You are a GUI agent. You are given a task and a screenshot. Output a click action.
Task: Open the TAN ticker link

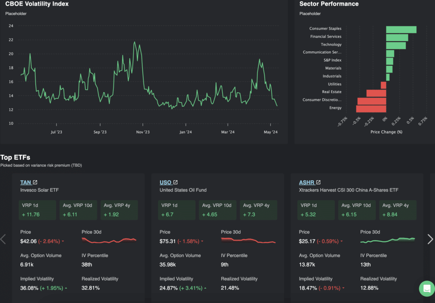(x=25, y=182)
